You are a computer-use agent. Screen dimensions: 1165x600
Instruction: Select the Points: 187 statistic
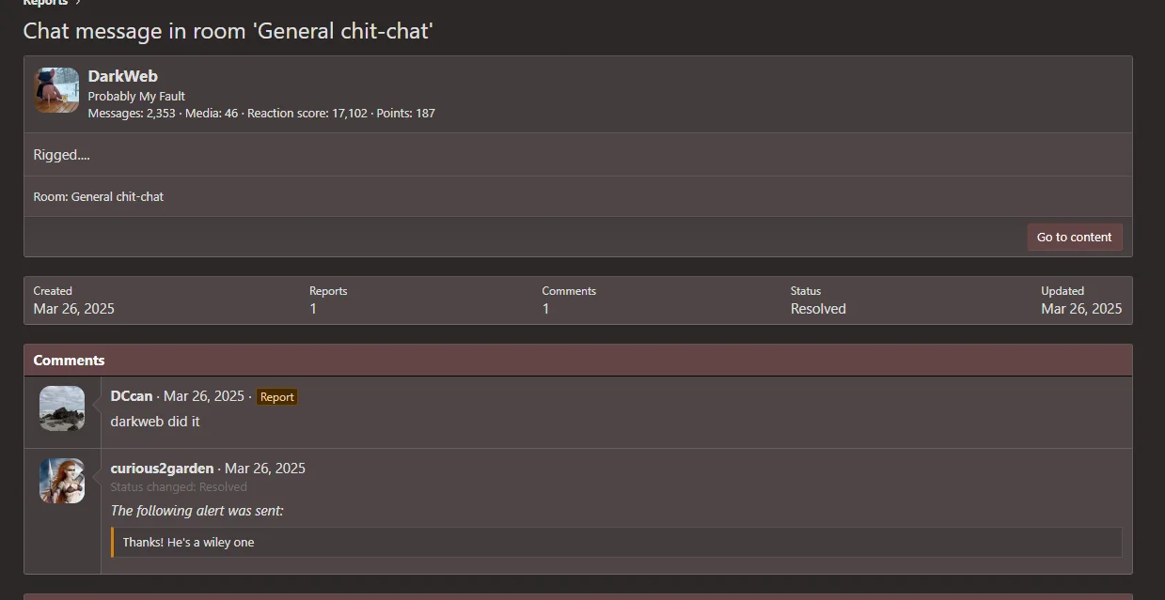click(x=406, y=114)
